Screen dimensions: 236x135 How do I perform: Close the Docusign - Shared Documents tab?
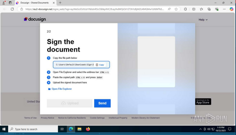tap(53, 3)
